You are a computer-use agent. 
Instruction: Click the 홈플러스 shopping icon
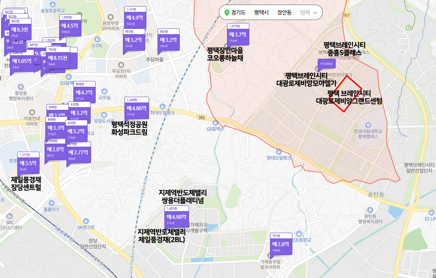[51, 203]
